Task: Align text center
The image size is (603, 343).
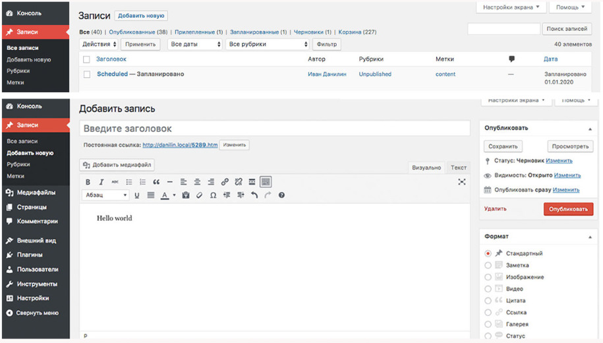Action: pos(197,182)
